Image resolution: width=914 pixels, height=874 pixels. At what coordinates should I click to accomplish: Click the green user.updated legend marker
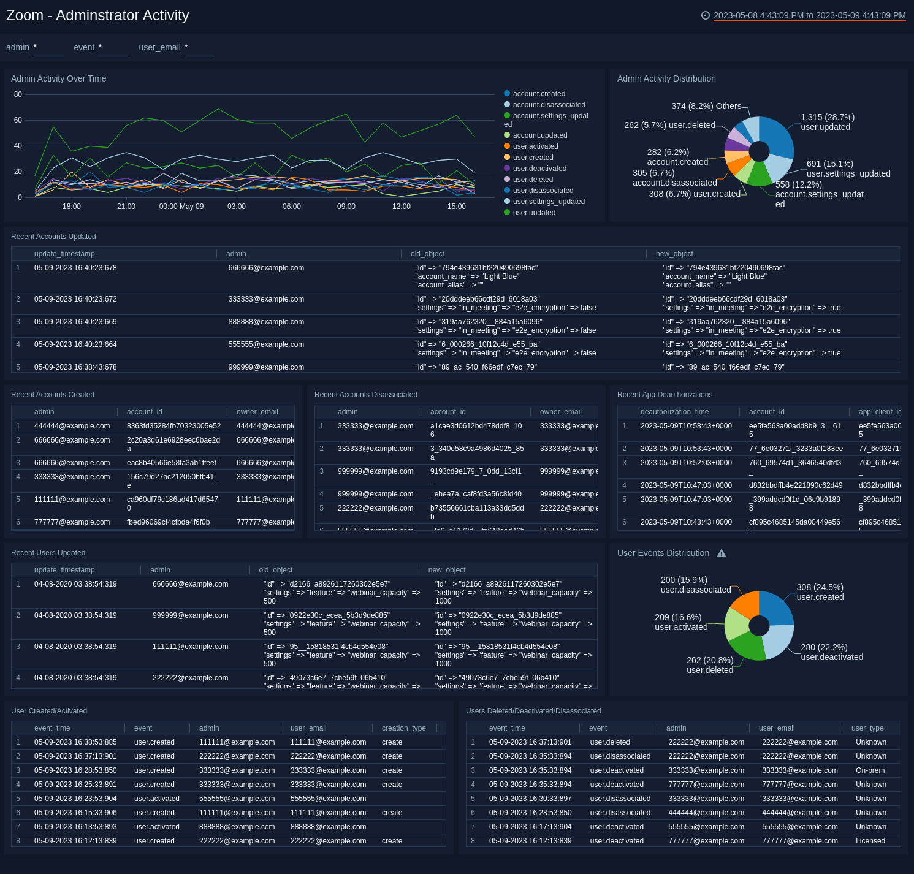point(506,212)
